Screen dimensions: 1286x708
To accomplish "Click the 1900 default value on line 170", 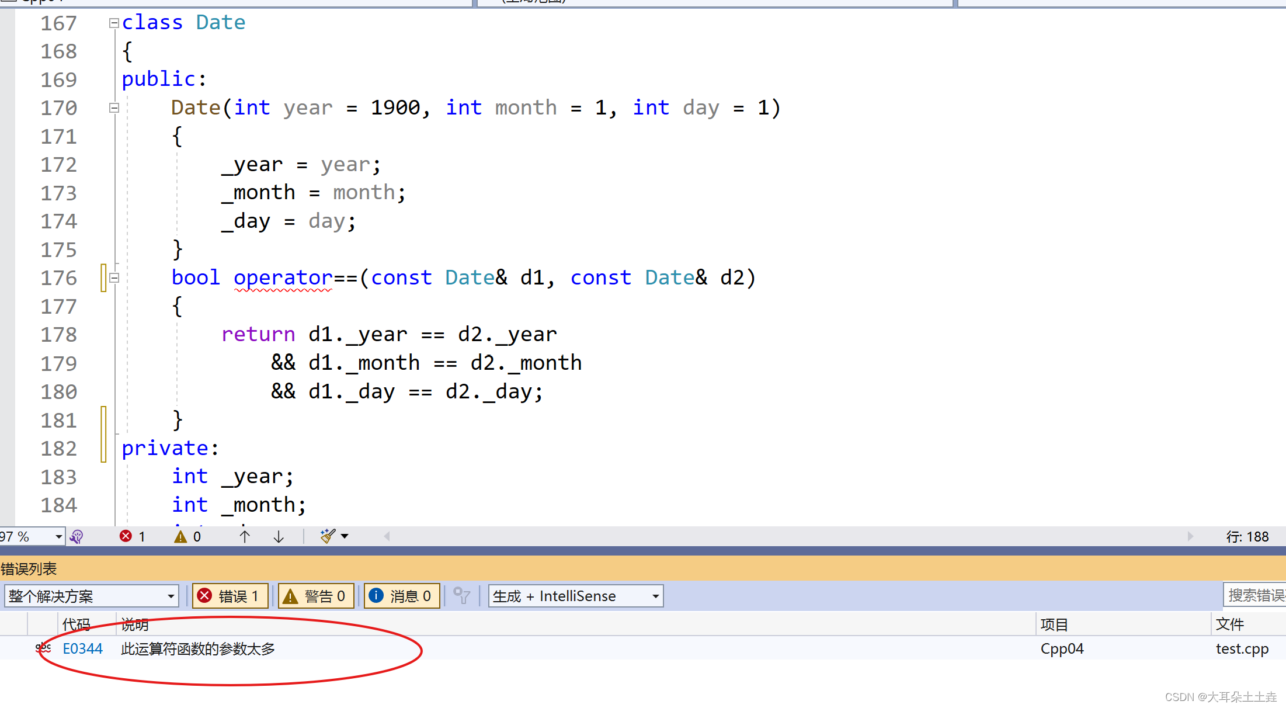I will tap(395, 107).
